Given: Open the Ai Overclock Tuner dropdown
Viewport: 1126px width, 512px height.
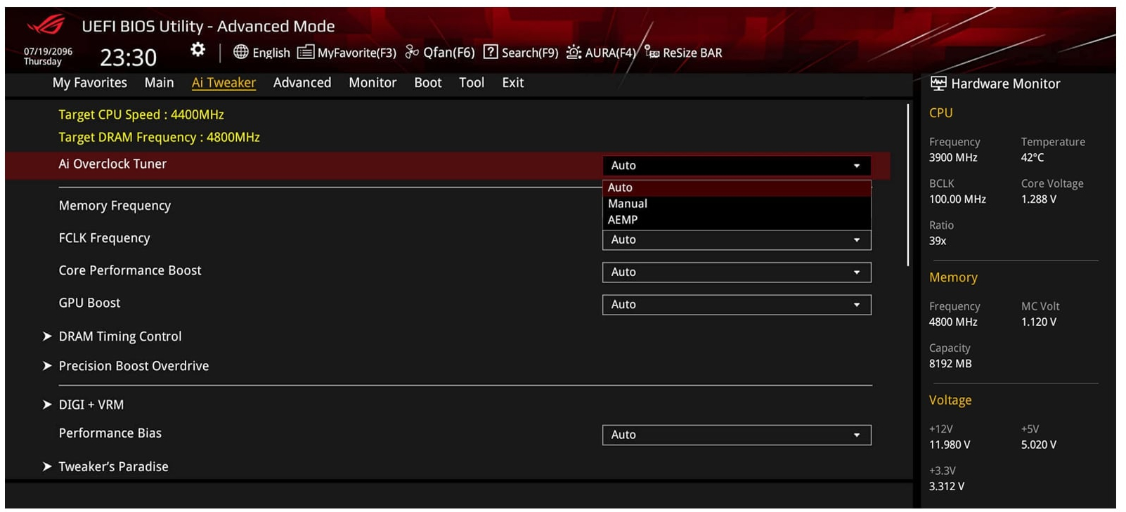Looking at the screenshot, I should [737, 166].
